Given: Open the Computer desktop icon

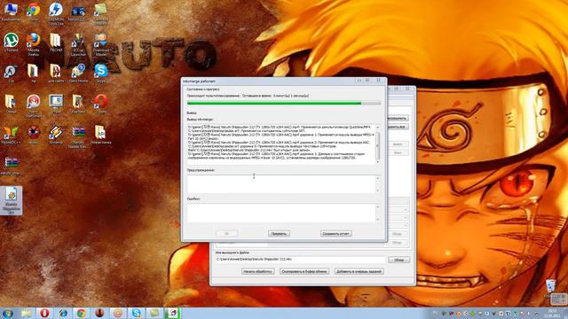Looking at the screenshot, I should (x=11, y=12).
